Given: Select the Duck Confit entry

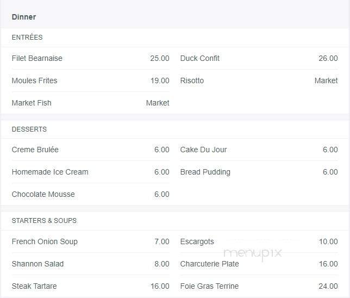Looking at the screenshot, I should click(200, 58).
